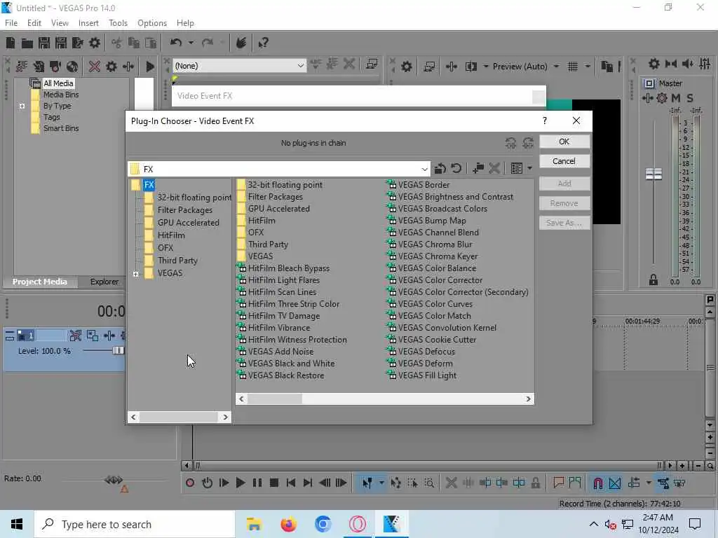
Task: Expand the VEGAS folder in tree
Action: point(135,274)
